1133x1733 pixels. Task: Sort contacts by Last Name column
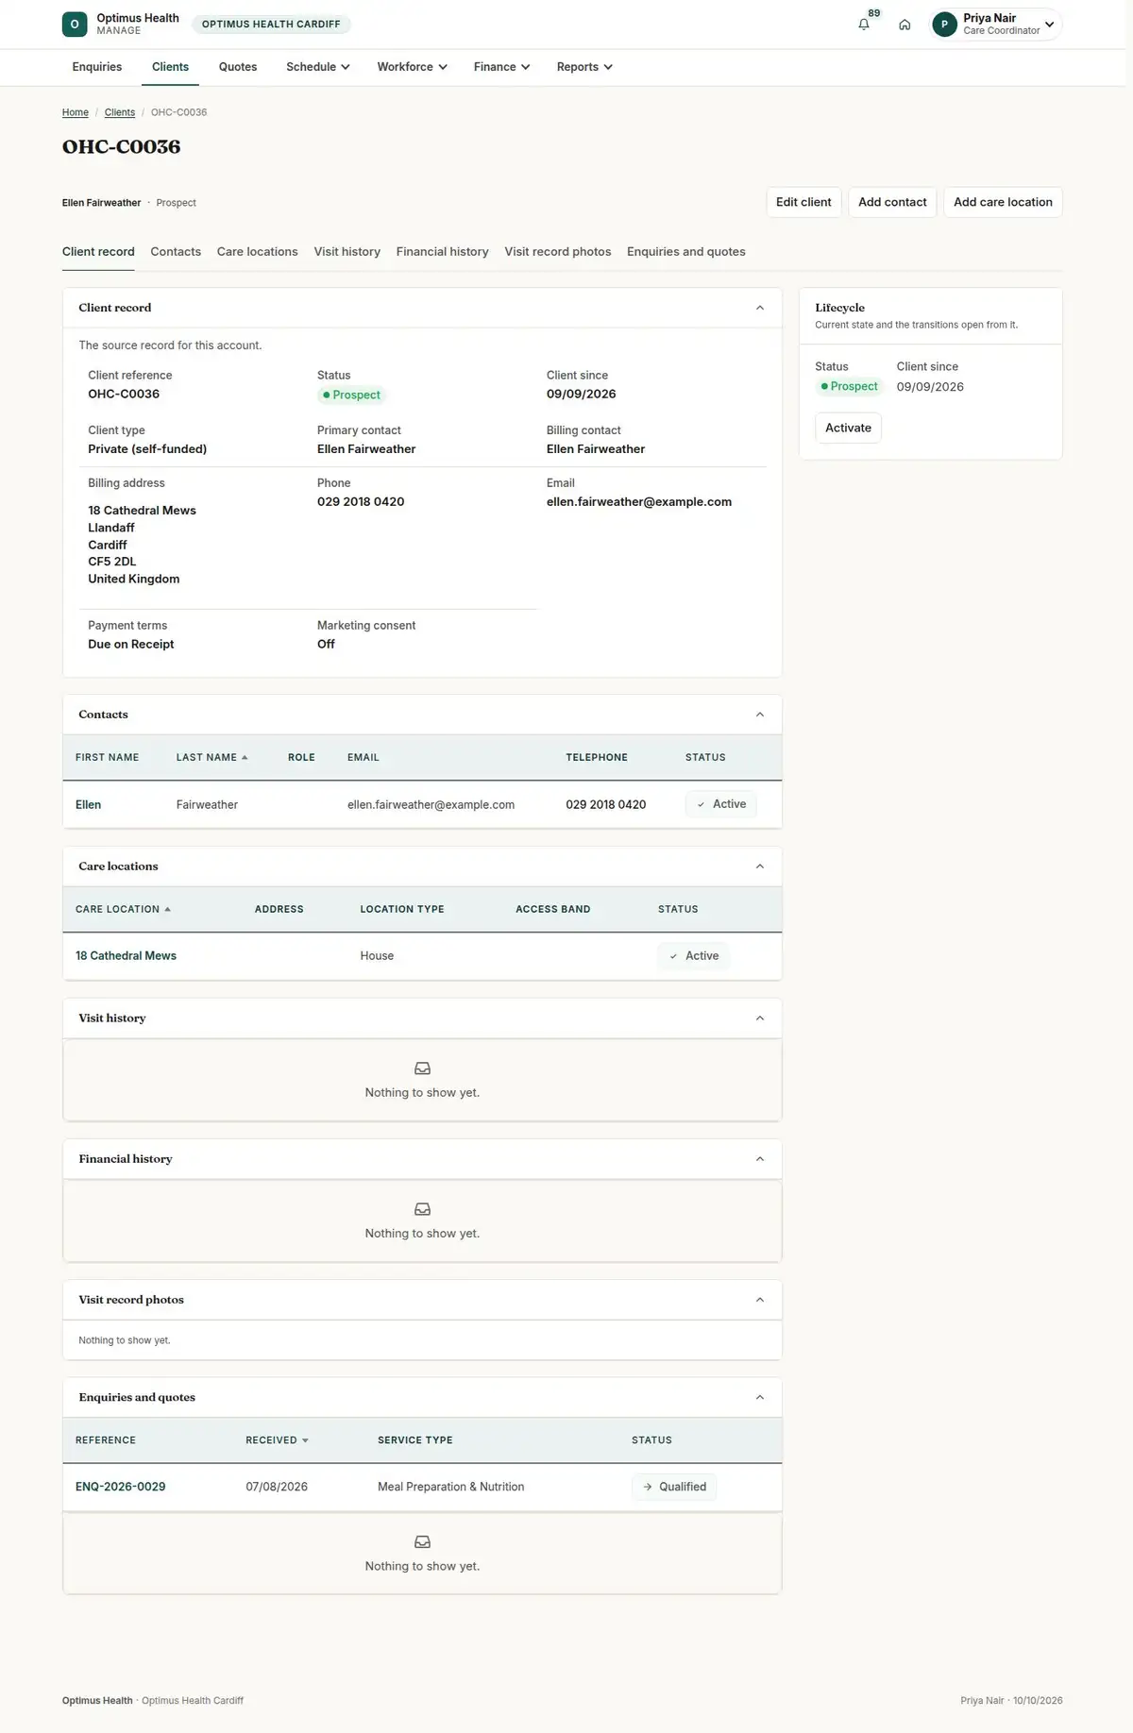click(x=211, y=757)
